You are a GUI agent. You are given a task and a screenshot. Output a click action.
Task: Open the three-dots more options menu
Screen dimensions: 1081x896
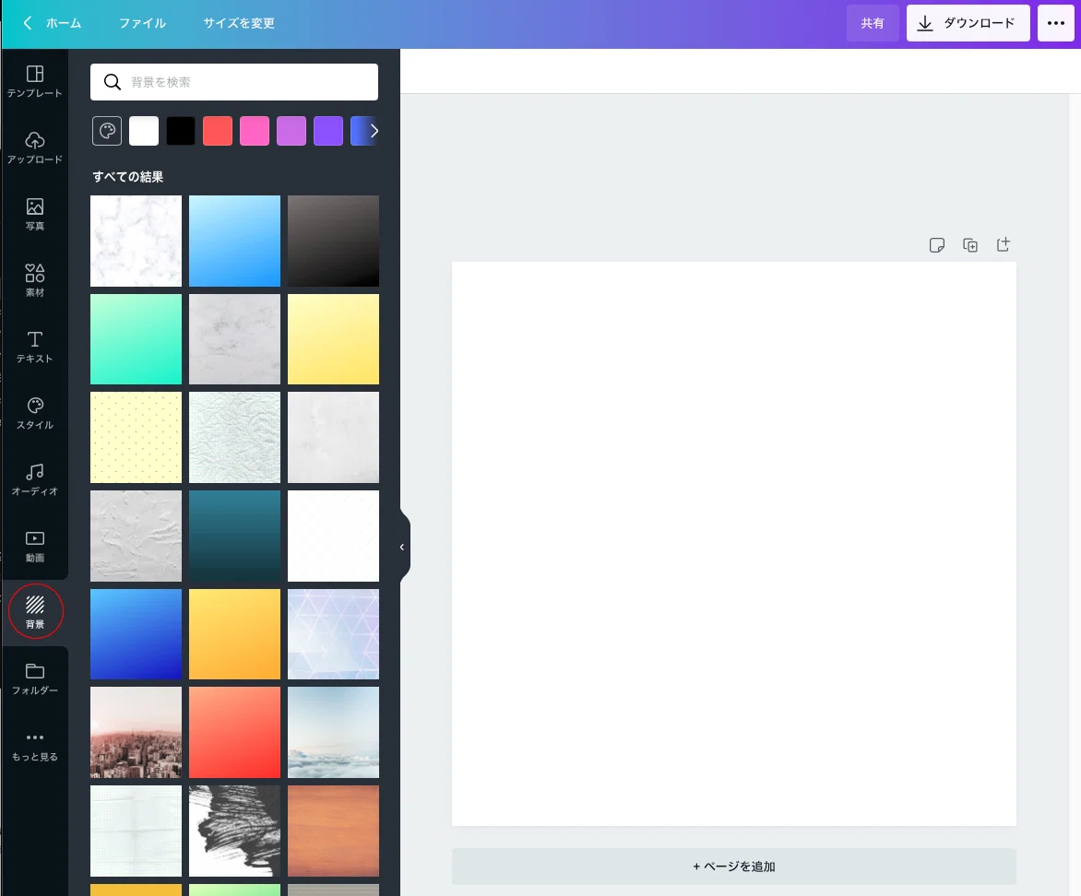1055,23
